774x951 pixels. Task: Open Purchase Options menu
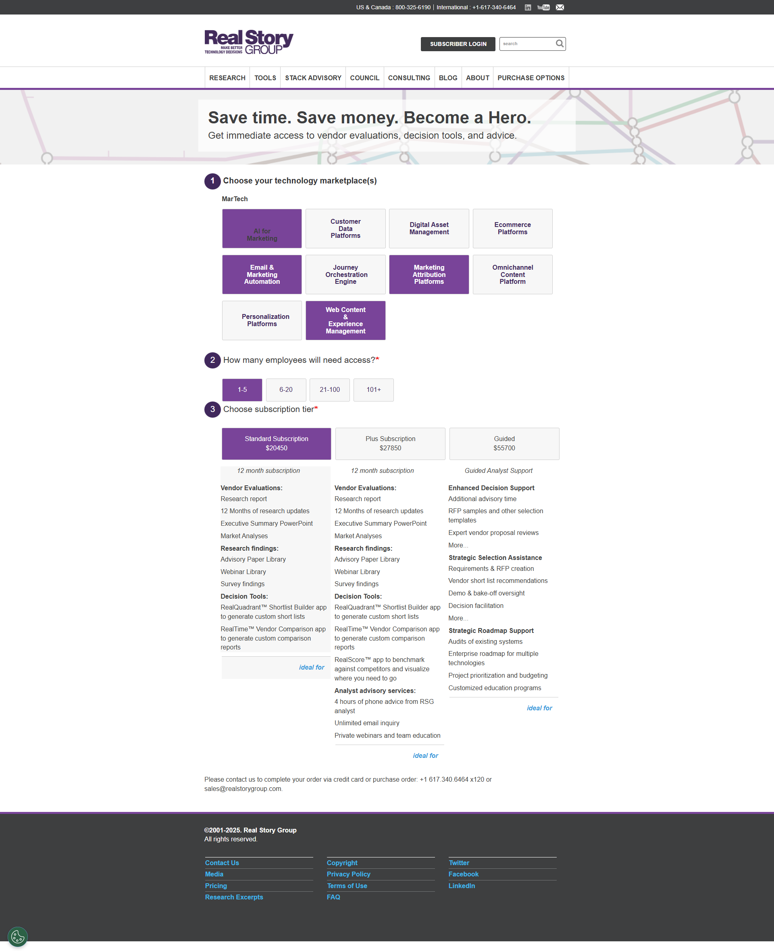point(531,77)
